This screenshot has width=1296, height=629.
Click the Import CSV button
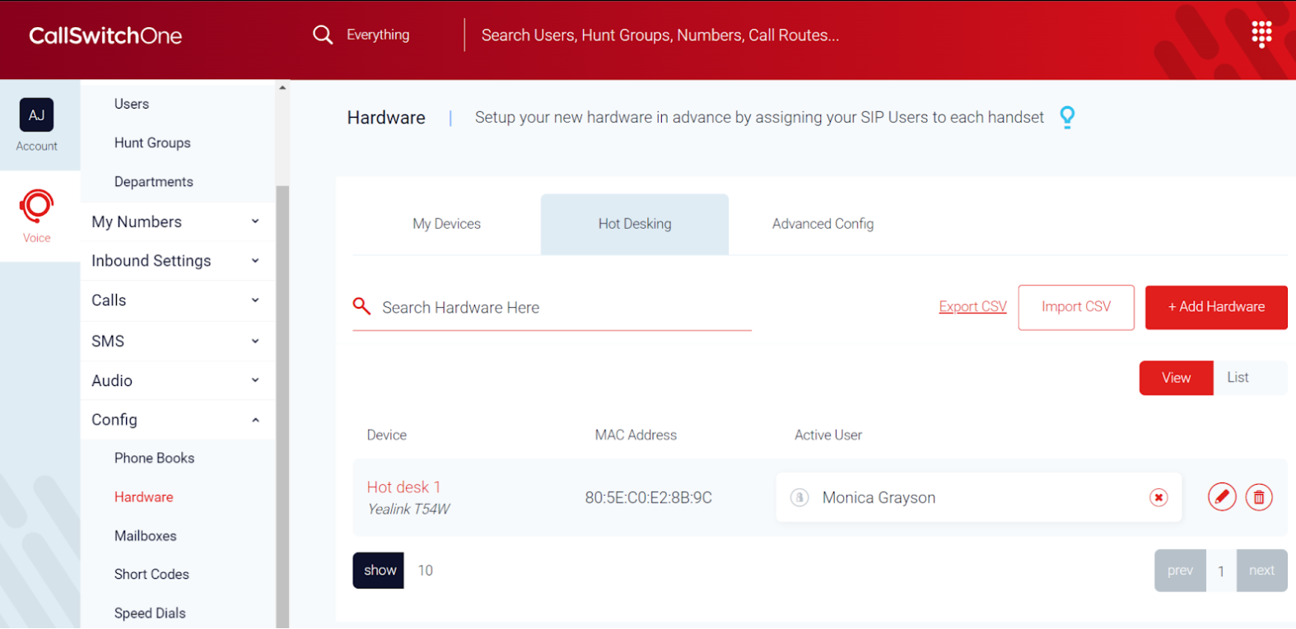coord(1076,307)
